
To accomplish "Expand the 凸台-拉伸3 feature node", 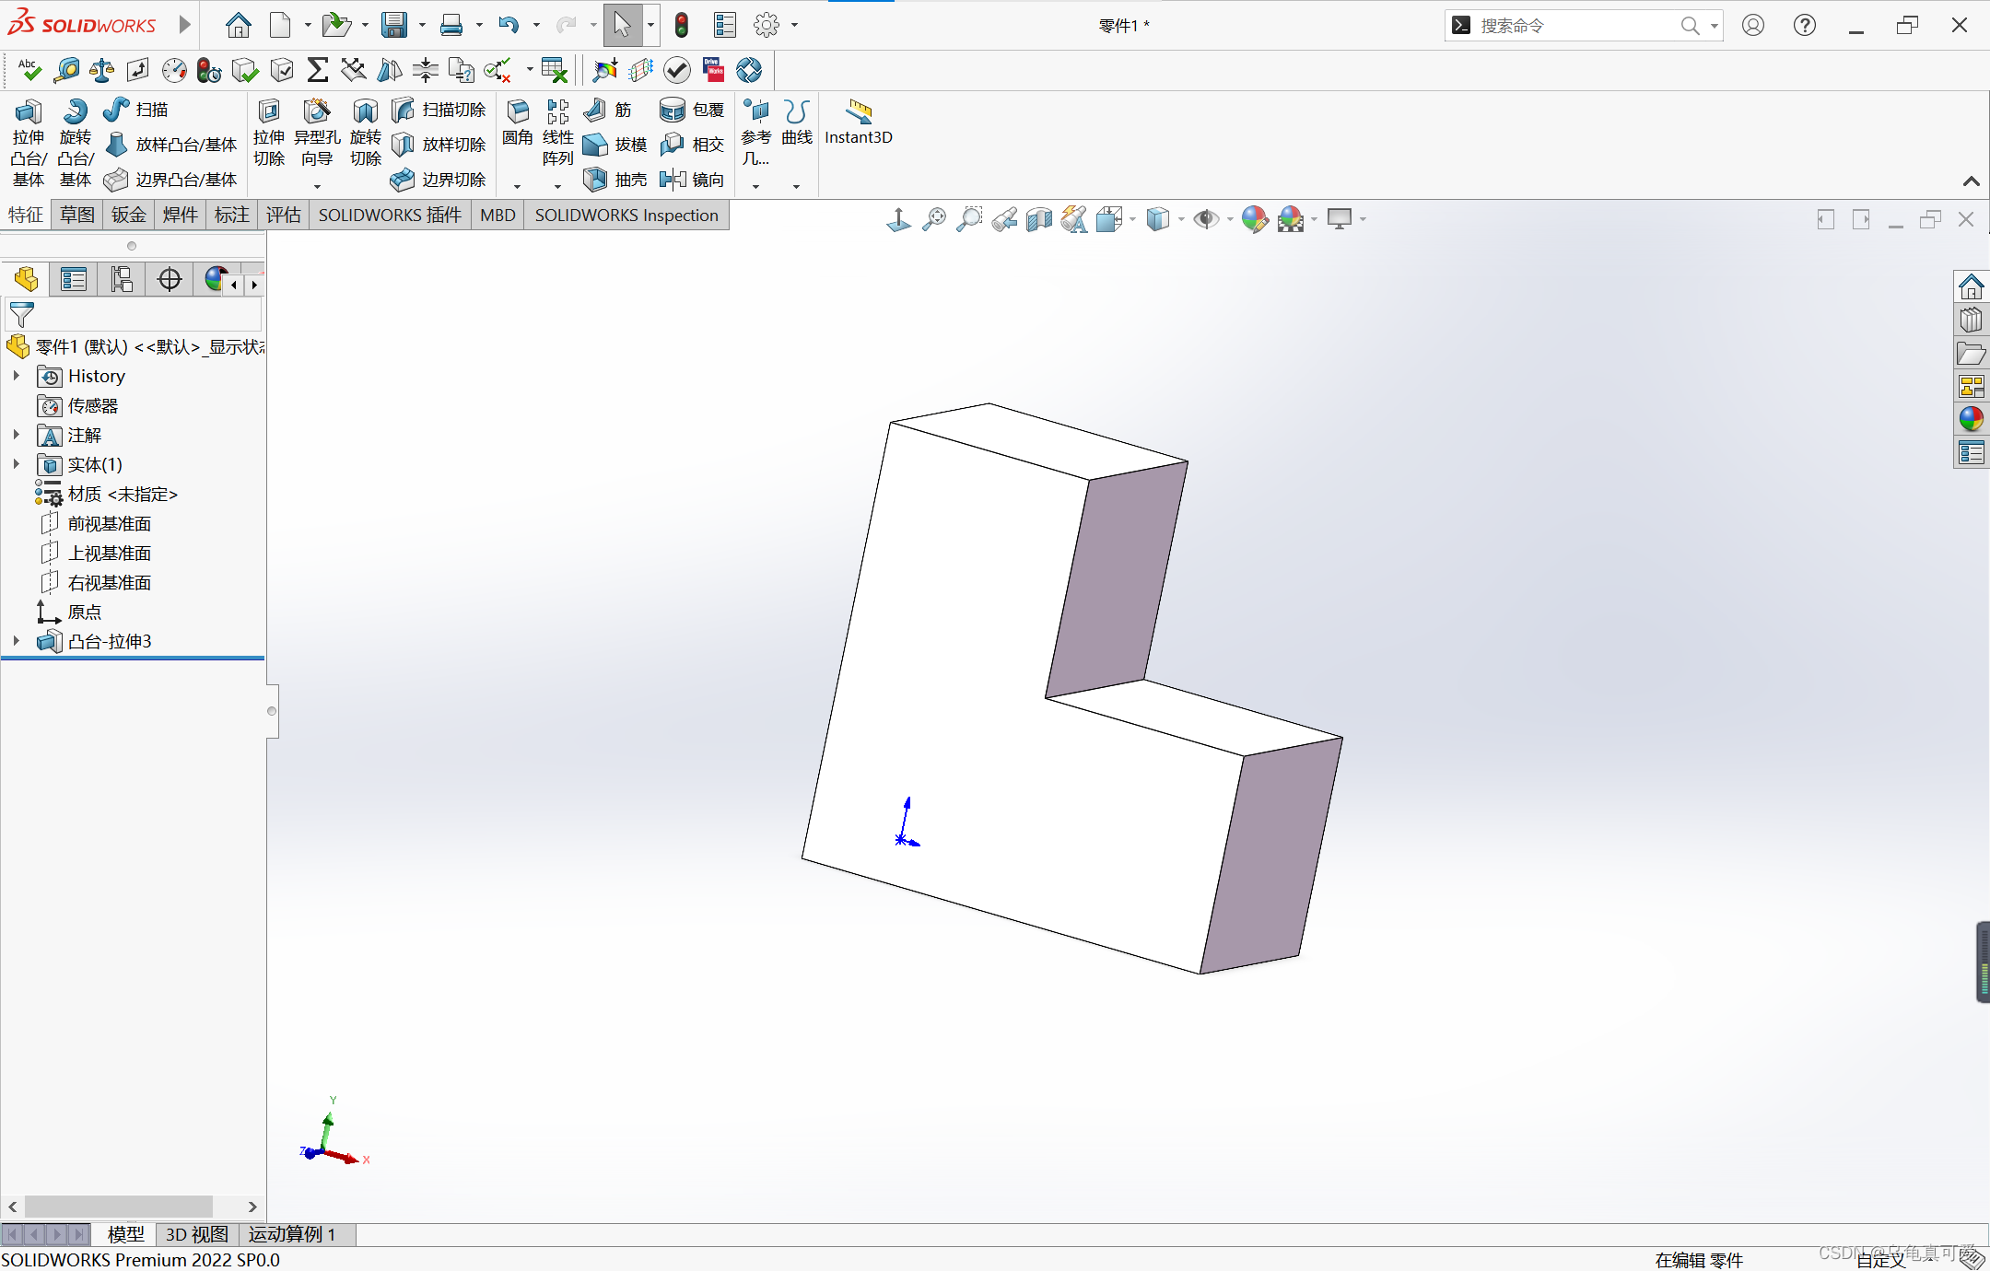I will pos(16,641).
